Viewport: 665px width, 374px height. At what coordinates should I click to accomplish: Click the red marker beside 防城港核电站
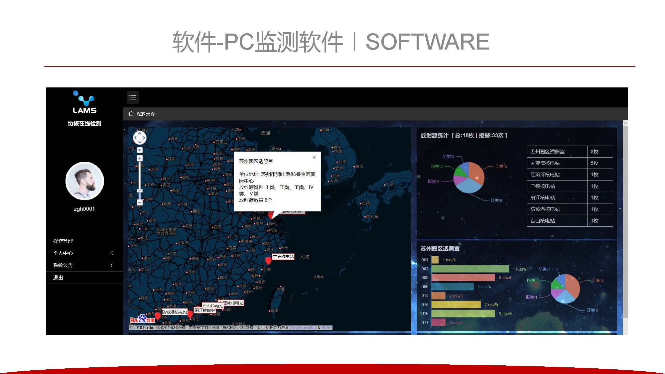tap(158, 316)
